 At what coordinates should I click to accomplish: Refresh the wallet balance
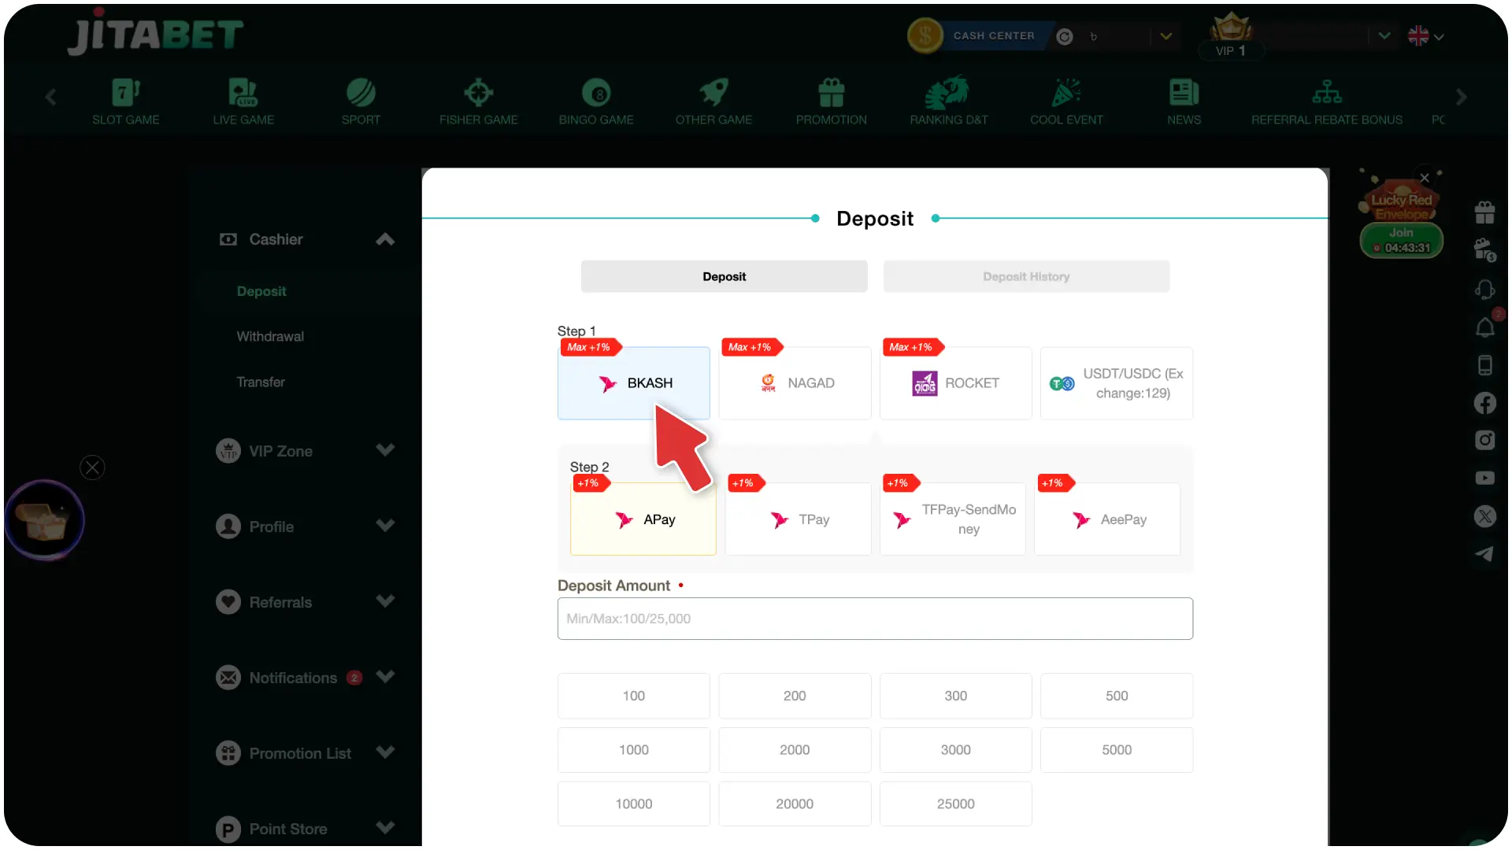click(x=1065, y=37)
